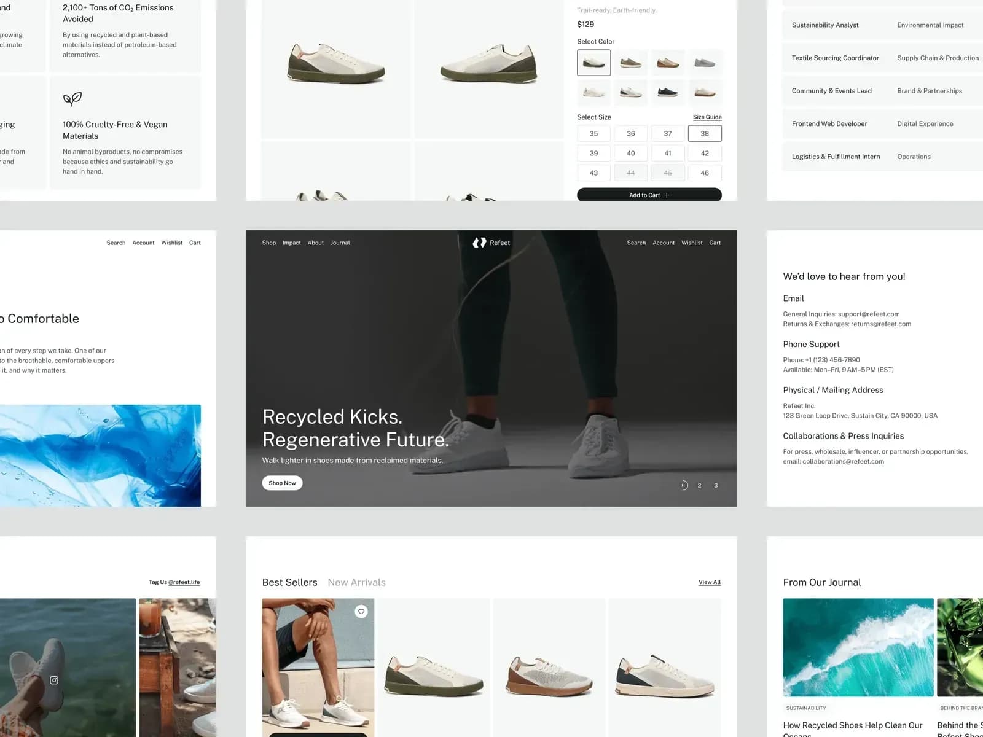Viewport: 983px width, 737px height.
Task: Select the brown color swatch
Action: tap(668, 62)
